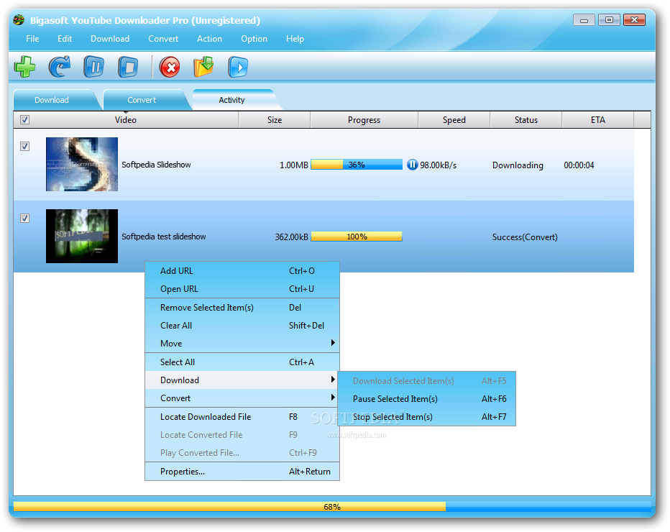This screenshot has height=532, width=670.
Task: Click the Softpedia test slideshow title text
Action: pyautogui.click(x=164, y=237)
